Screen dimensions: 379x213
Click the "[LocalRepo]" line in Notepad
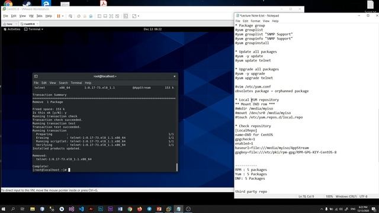pos(246,130)
